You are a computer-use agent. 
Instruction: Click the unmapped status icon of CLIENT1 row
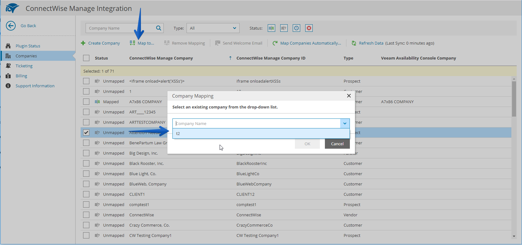(97, 194)
